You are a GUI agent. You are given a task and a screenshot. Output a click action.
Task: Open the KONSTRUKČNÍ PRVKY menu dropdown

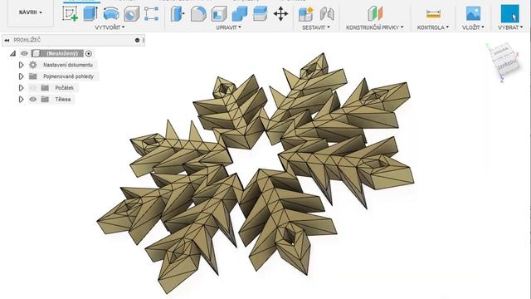[x=375, y=27]
